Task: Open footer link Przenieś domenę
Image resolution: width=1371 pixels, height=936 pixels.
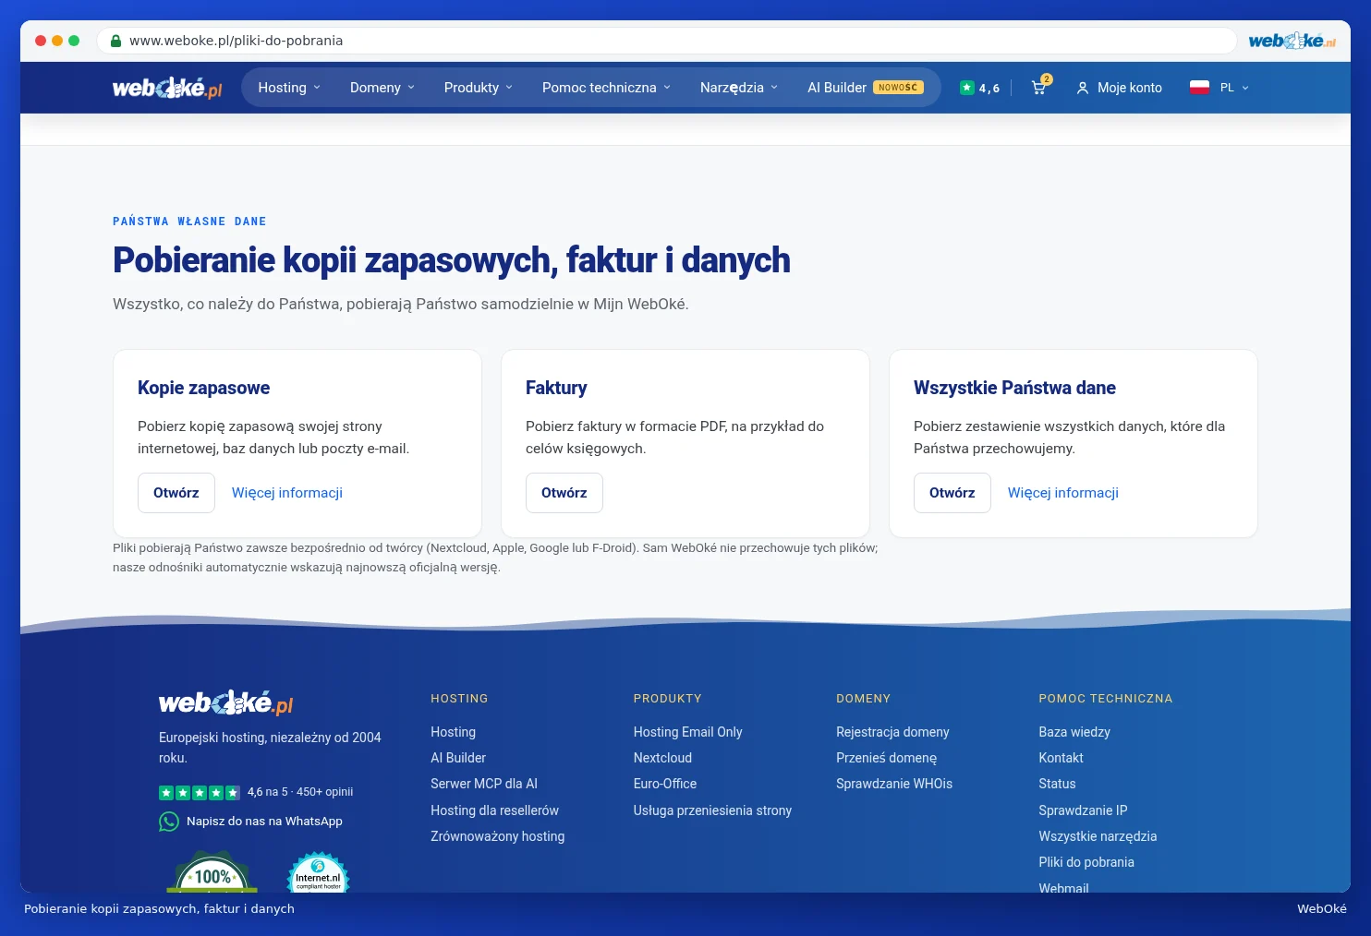Action: (886, 758)
